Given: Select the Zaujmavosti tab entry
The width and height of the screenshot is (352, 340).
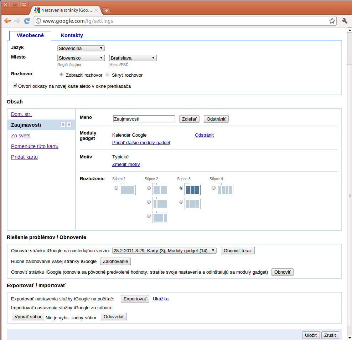Looking at the screenshot, I should 26,125.
